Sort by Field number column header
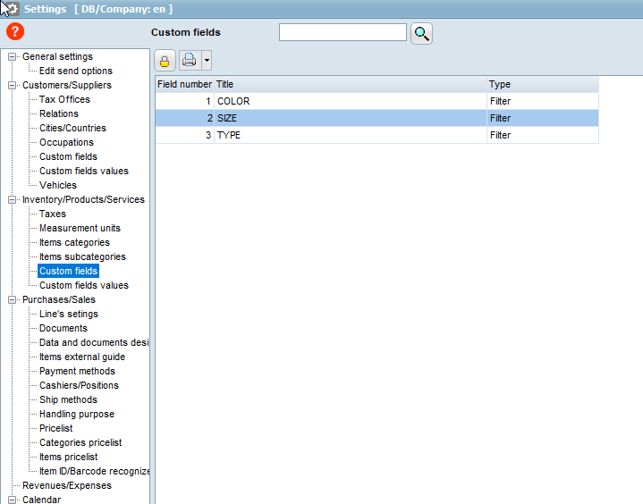The width and height of the screenshot is (643, 504). click(x=184, y=84)
